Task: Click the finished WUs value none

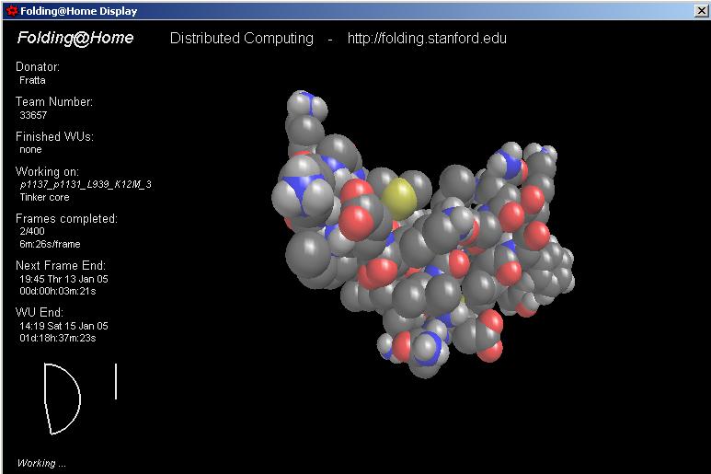Action: tap(30, 150)
